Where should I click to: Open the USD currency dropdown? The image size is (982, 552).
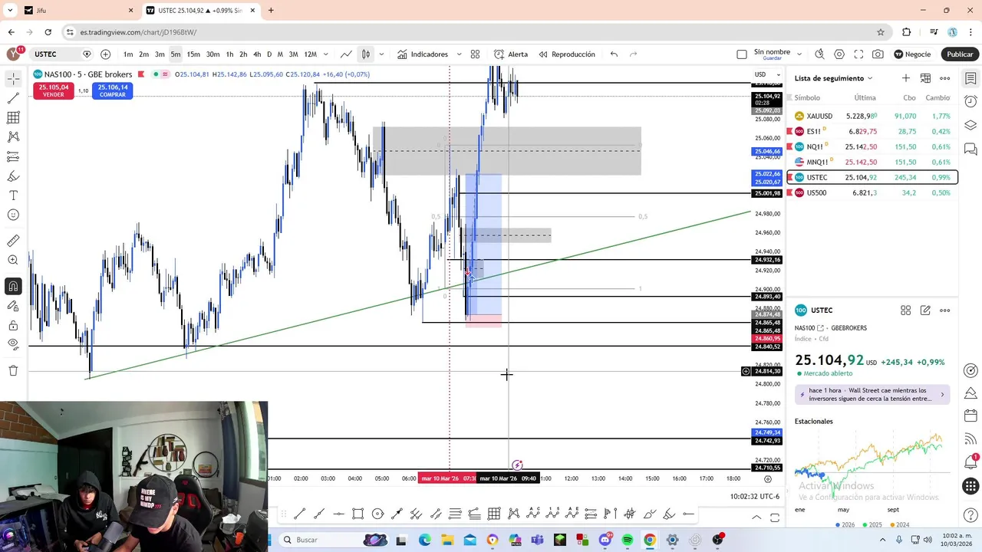766,74
